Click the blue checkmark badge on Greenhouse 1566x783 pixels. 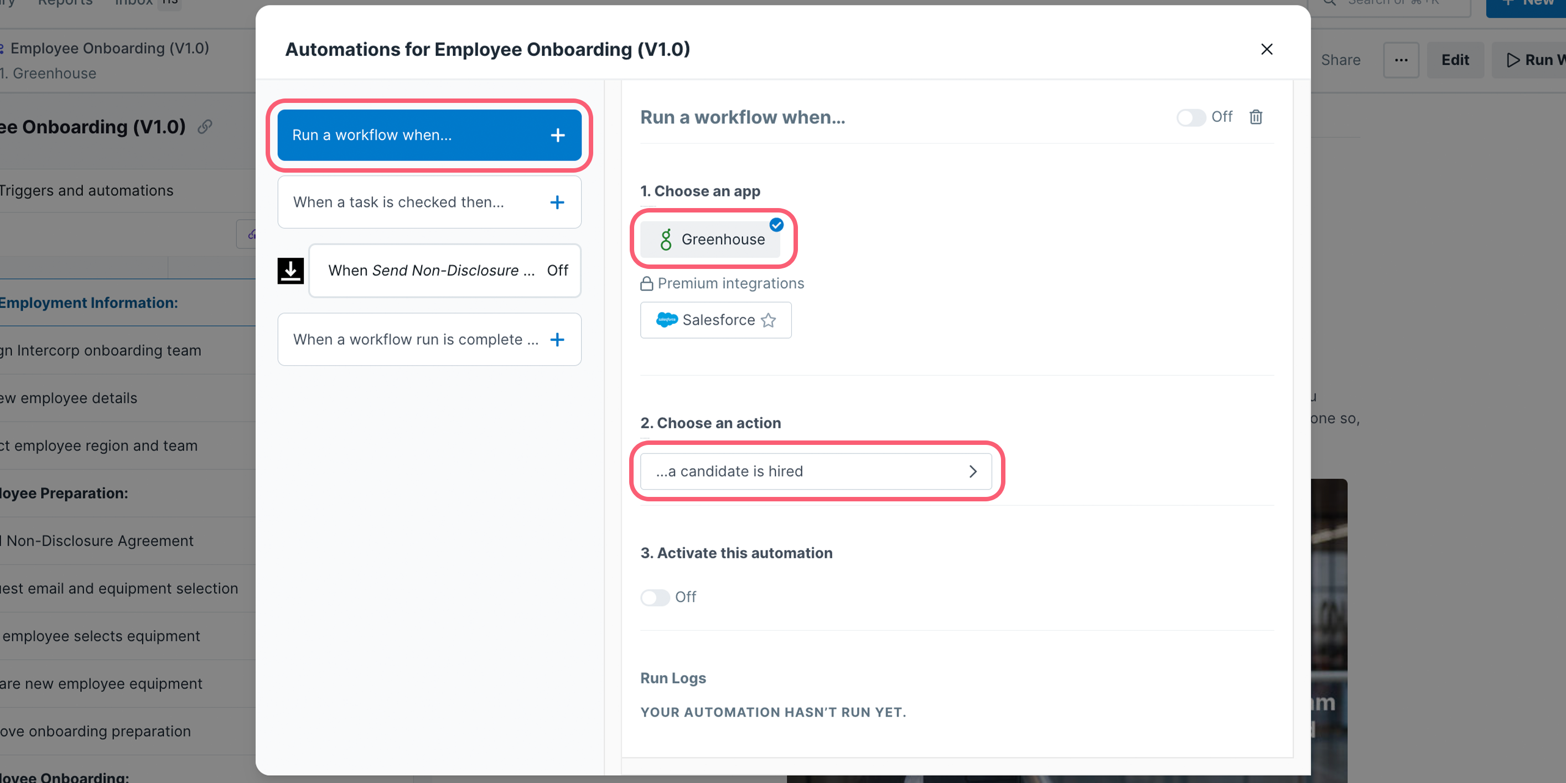(x=776, y=224)
